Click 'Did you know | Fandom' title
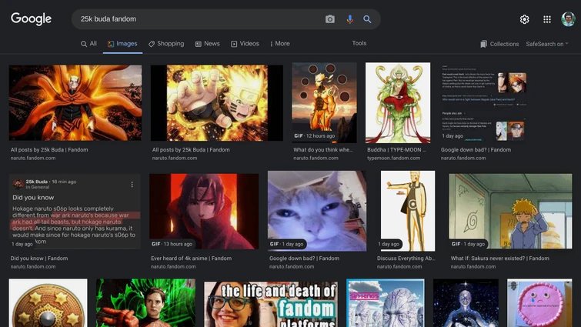Screen dimensions: 581x327 point(39,258)
